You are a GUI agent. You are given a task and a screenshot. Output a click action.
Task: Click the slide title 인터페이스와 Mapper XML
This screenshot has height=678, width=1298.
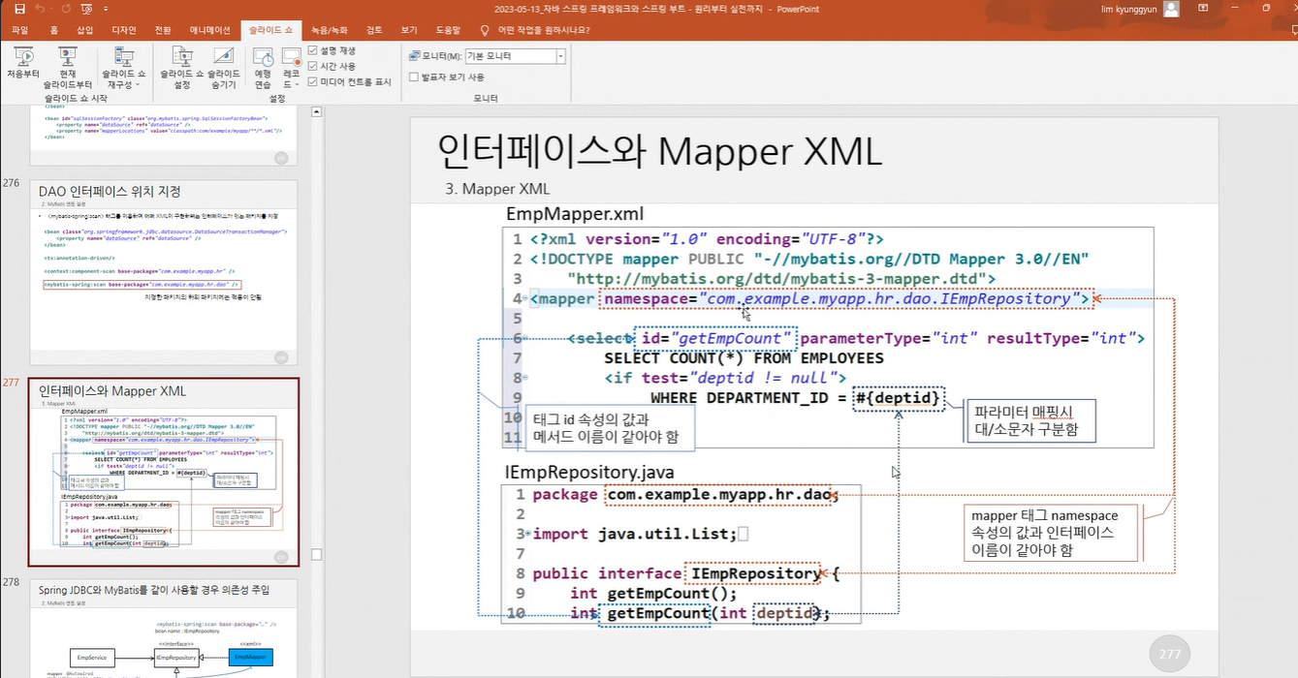pos(658,152)
